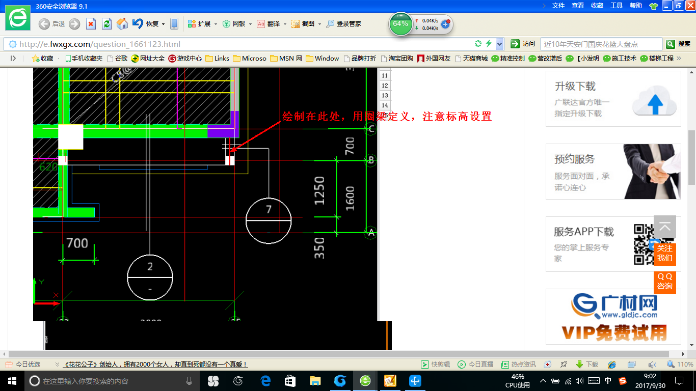The height and width of the screenshot is (391, 696).
Task: Expand the 扩展 dropdown arrow
Action: tap(216, 24)
